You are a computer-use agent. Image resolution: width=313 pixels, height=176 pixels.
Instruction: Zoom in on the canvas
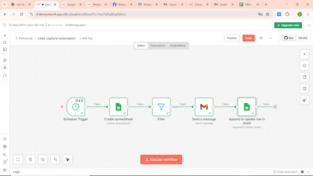(x=30, y=159)
